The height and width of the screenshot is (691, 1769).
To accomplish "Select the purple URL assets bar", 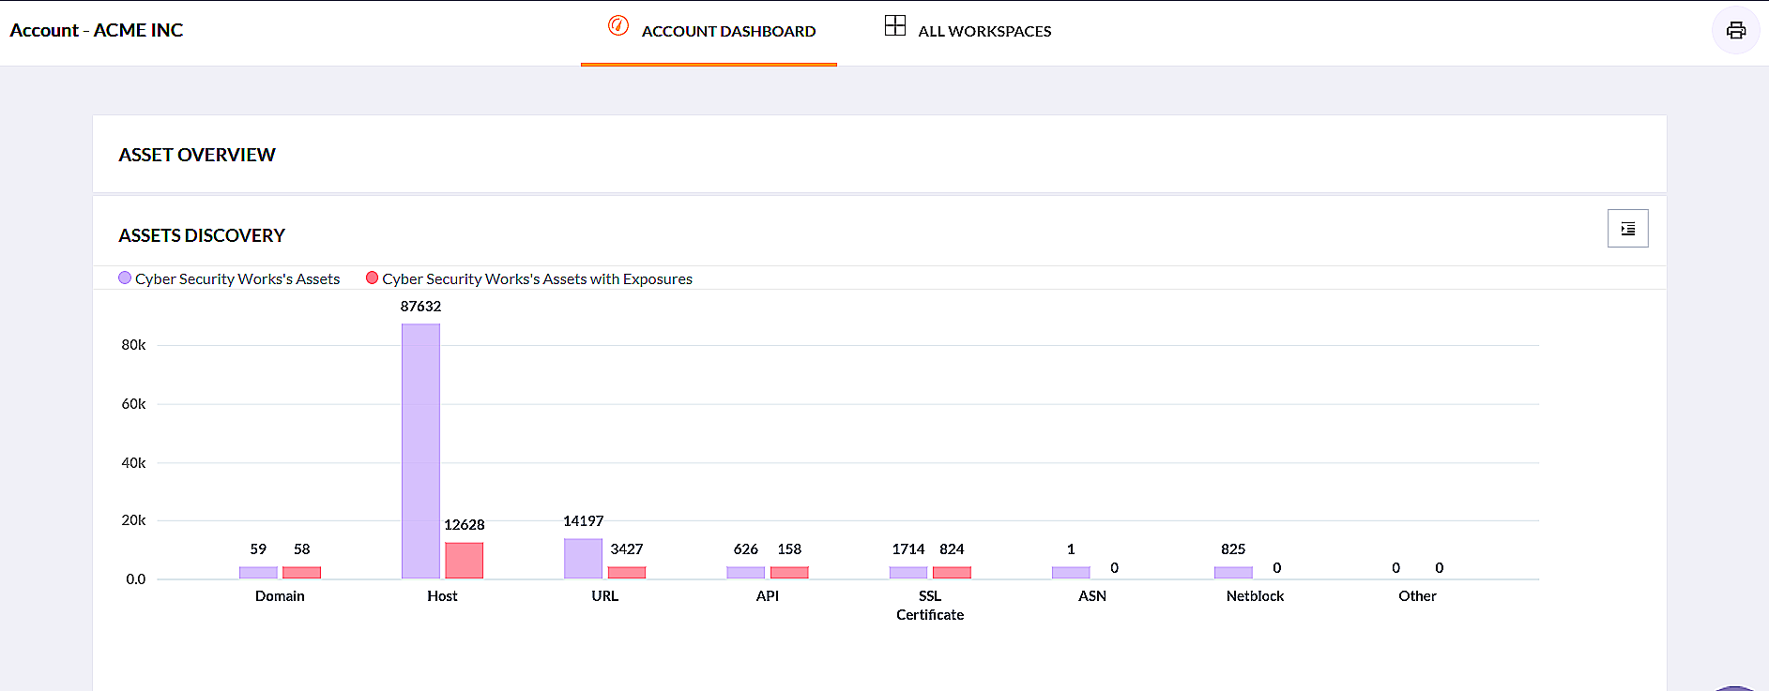I will tap(583, 559).
